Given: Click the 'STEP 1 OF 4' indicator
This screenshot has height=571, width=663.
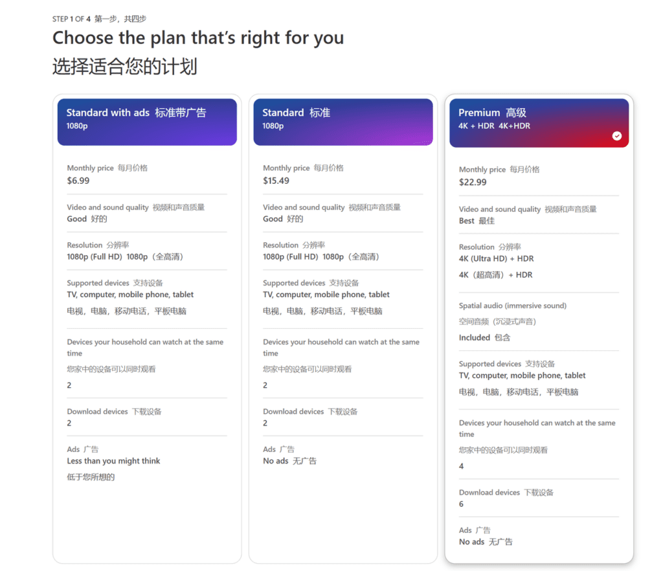Looking at the screenshot, I should [x=71, y=19].
